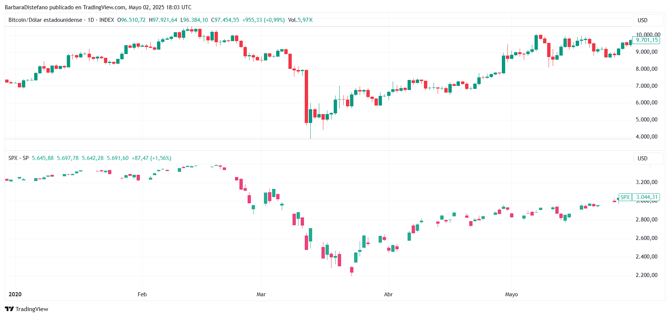The image size is (670, 317).
Task: Click the green SPX price line tag
Action: click(x=625, y=197)
